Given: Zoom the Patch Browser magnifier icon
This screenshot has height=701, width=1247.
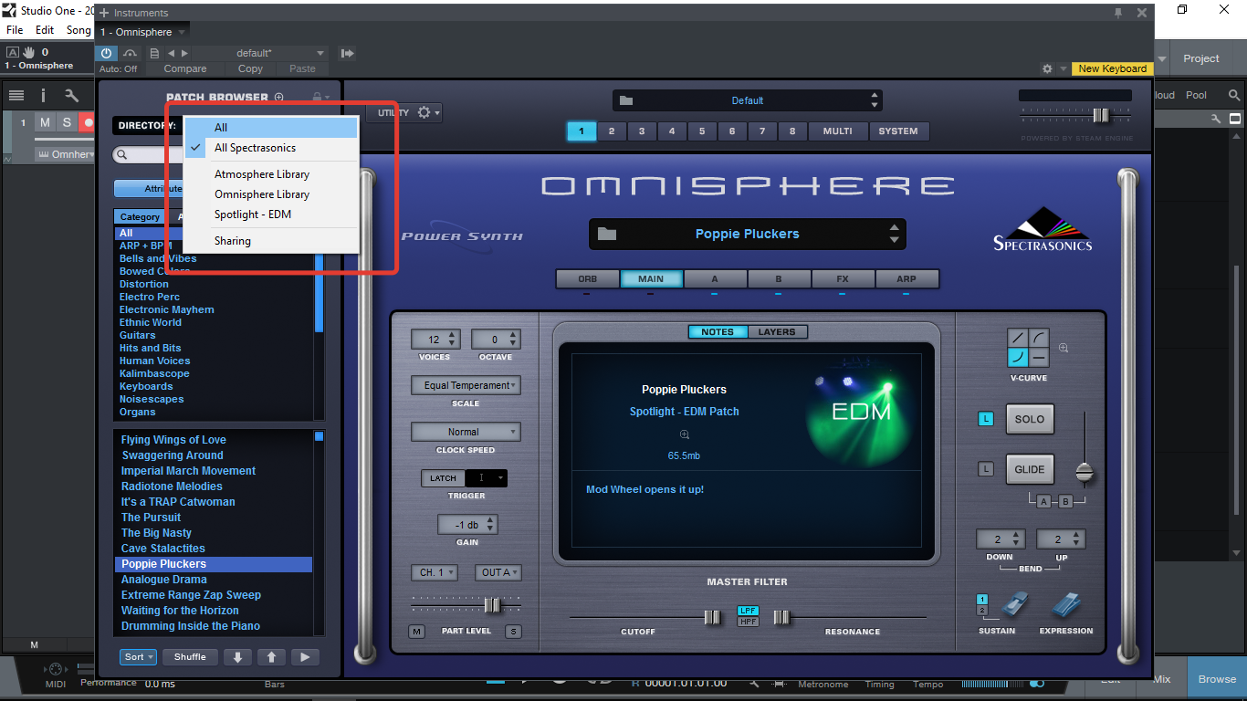Looking at the screenshot, I should tap(279, 98).
